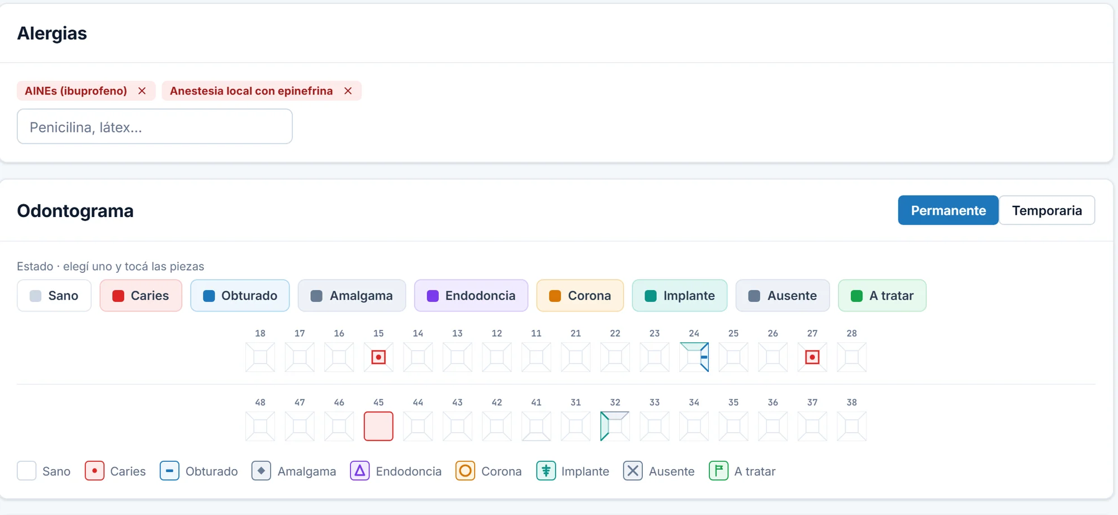
Task: Focus the allergy input field
Action: coord(155,126)
